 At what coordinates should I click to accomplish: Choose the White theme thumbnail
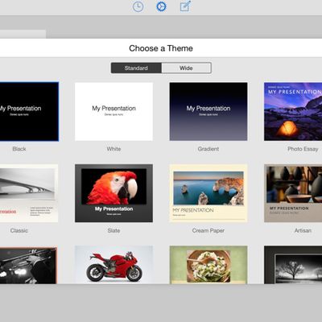(114, 112)
